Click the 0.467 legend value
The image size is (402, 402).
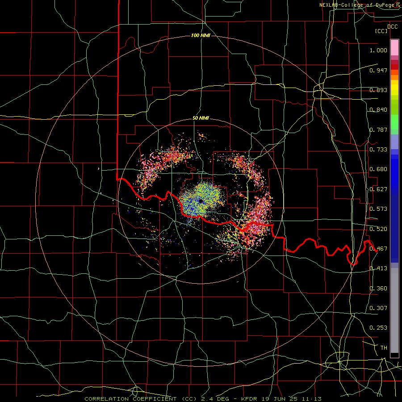pyautogui.click(x=378, y=248)
